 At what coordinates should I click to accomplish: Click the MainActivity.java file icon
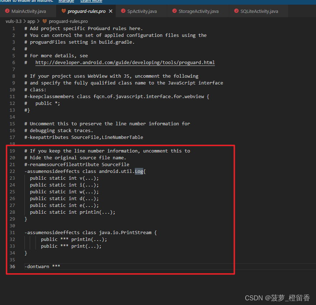coord(7,11)
